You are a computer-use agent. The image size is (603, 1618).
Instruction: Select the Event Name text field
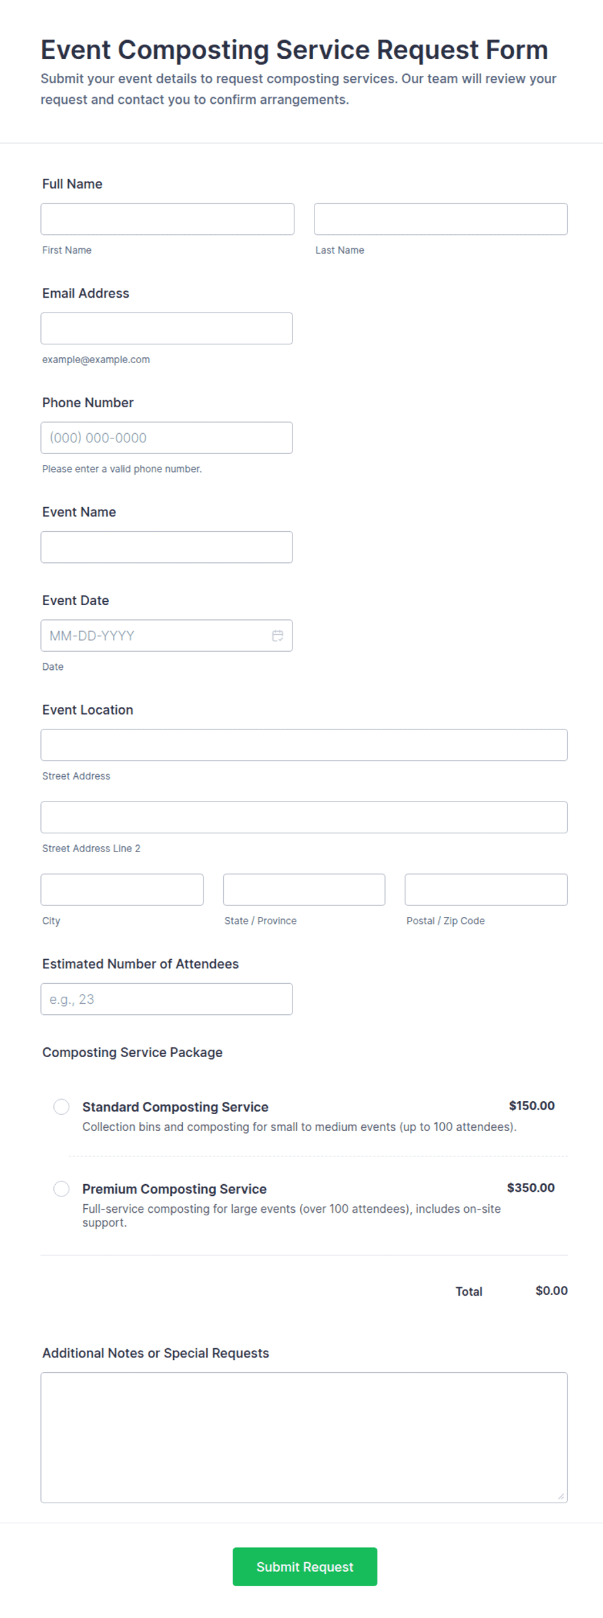click(x=167, y=547)
